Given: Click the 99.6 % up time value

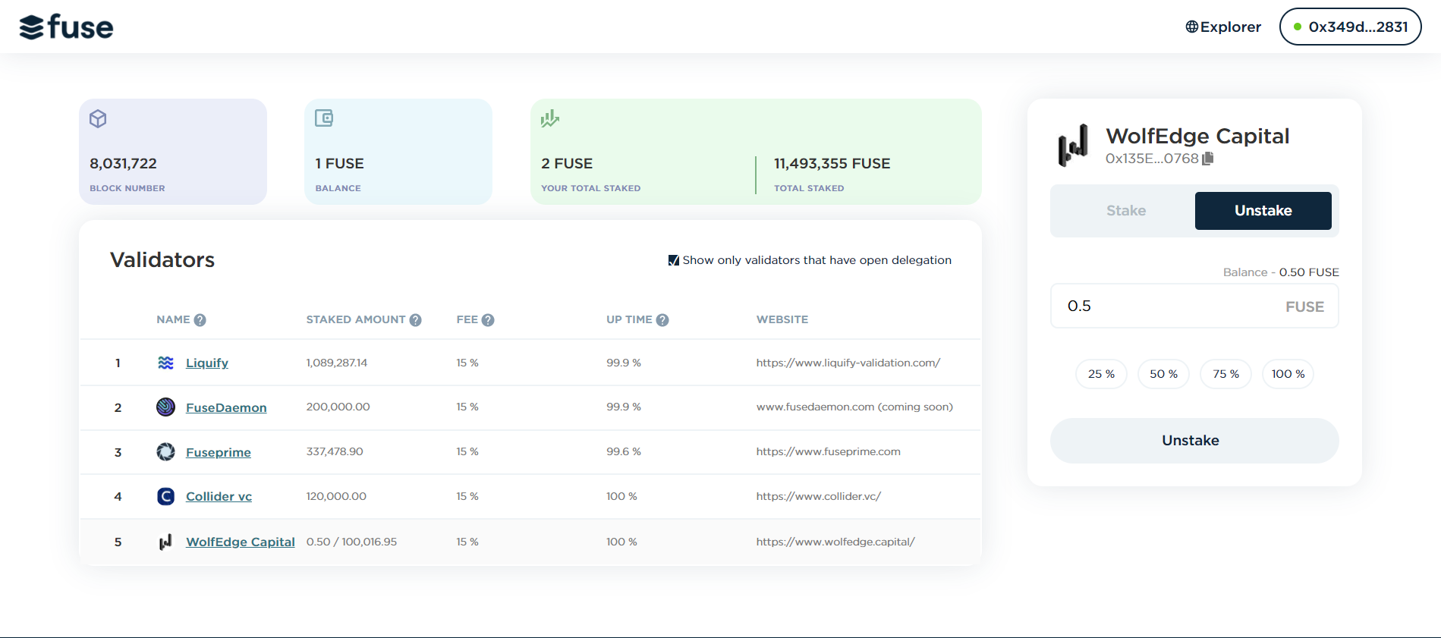Looking at the screenshot, I should [x=624, y=451].
